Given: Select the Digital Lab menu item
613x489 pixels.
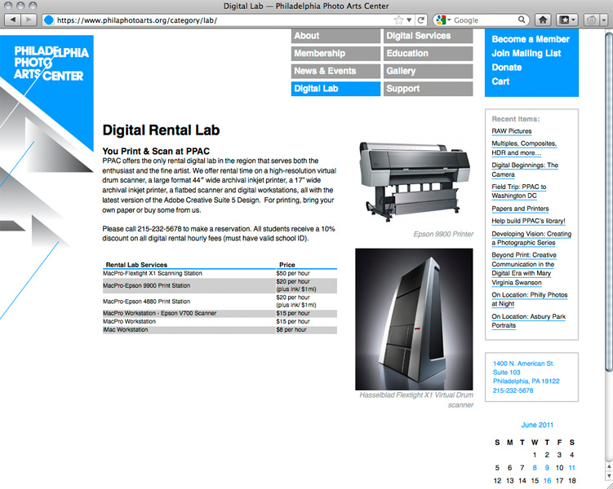Looking at the screenshot, I should coord(335,89).
